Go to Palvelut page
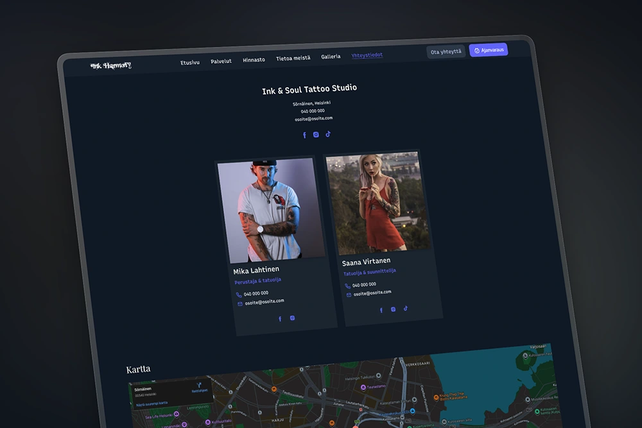This screenshot has width=642, height=428. tap(221, 62)
